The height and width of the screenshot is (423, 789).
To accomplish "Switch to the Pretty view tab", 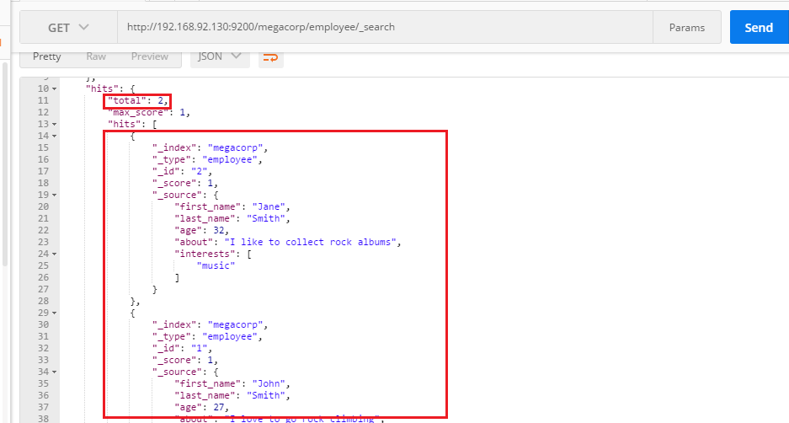I will tap(47, 56).
